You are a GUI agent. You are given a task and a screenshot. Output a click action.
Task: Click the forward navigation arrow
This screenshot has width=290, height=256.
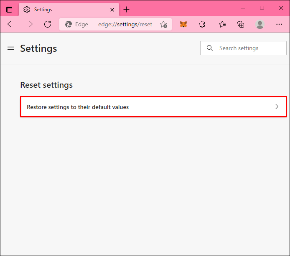tap(29, 24)
